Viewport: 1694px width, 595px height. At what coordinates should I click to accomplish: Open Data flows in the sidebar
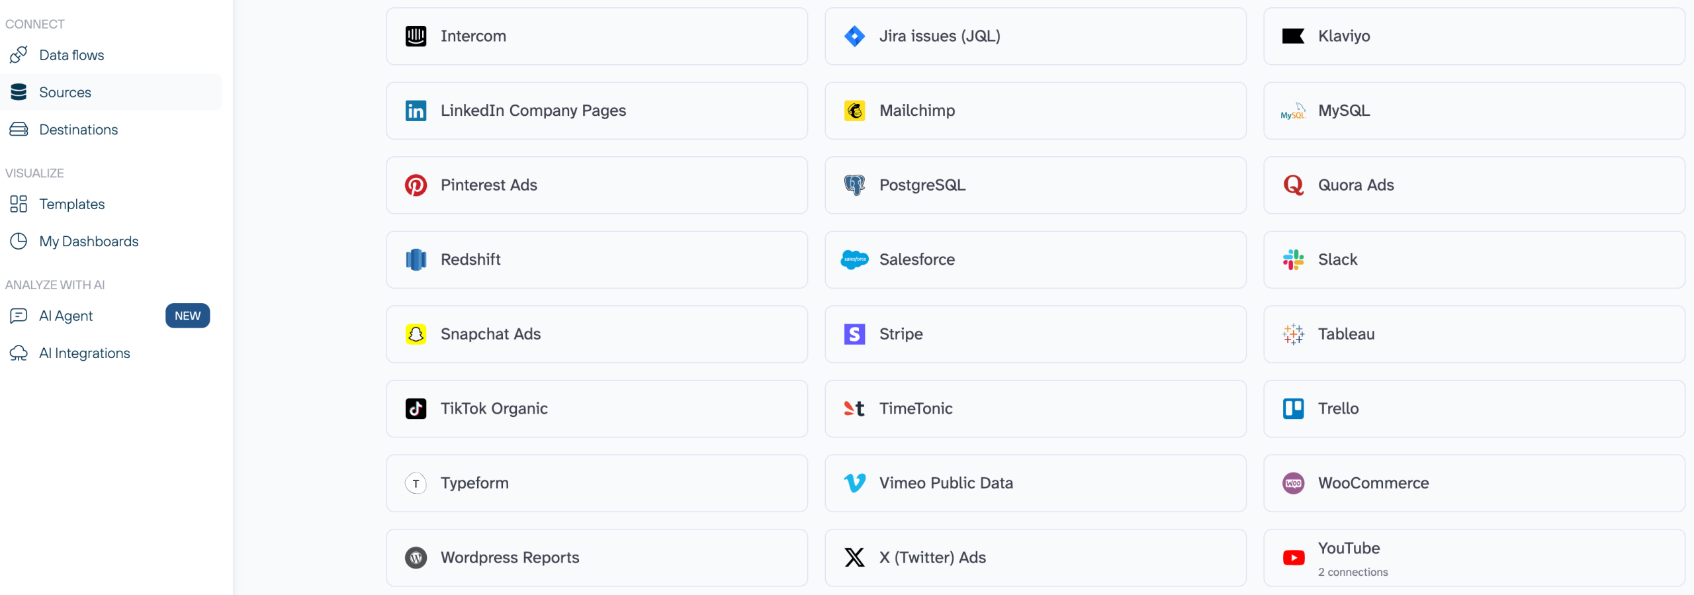[x=111, y=55]
